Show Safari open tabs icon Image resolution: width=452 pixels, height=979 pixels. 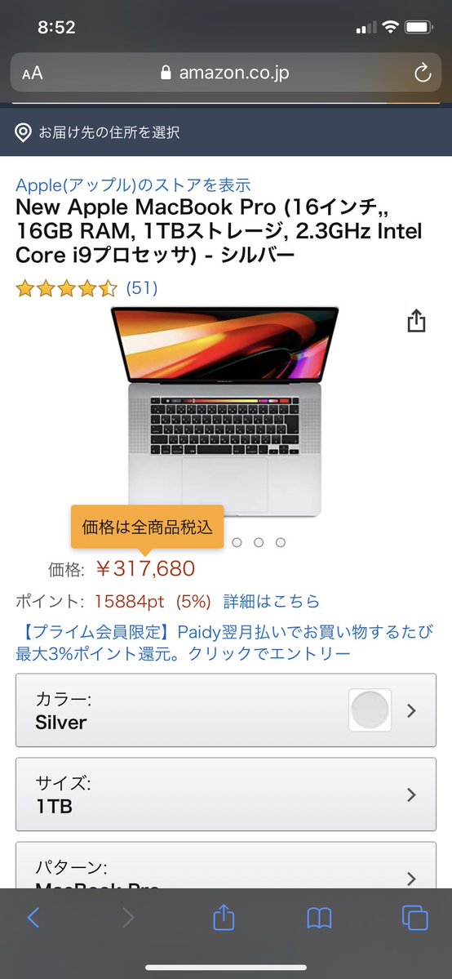(415, 918)
